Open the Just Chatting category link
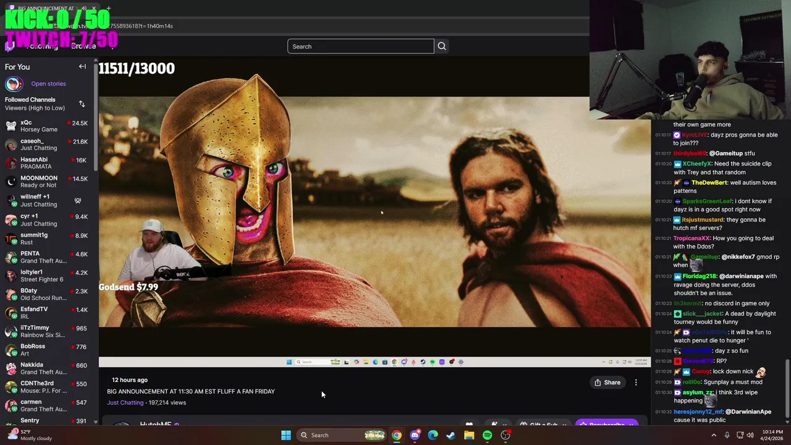Screen dimensions: 791x445 point(125,402)
